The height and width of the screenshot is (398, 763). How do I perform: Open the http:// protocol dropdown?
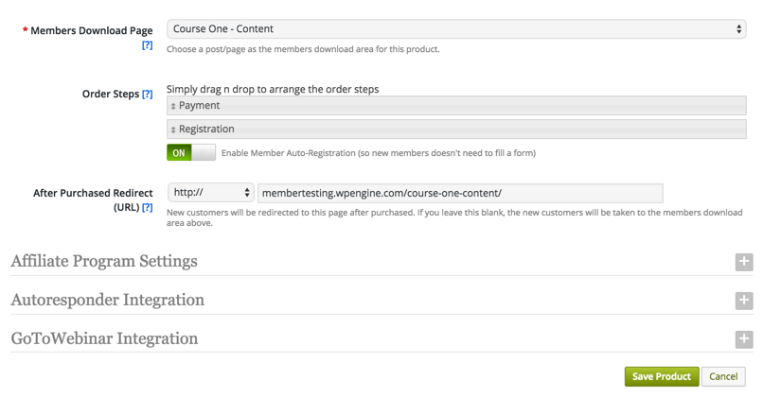point(210,193)
